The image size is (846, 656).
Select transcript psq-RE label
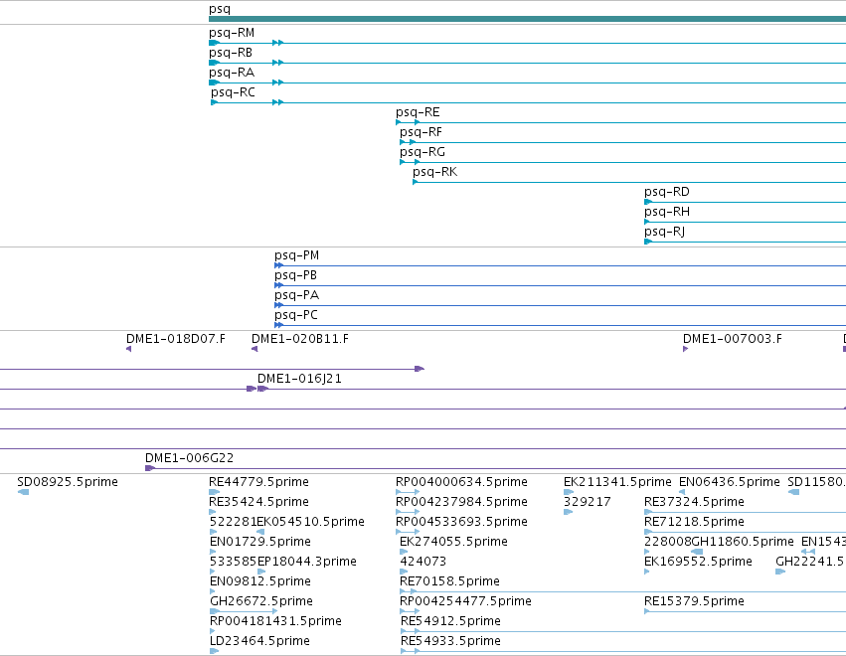point(418,112)
